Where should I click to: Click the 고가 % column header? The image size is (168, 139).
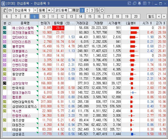point(160,23)
